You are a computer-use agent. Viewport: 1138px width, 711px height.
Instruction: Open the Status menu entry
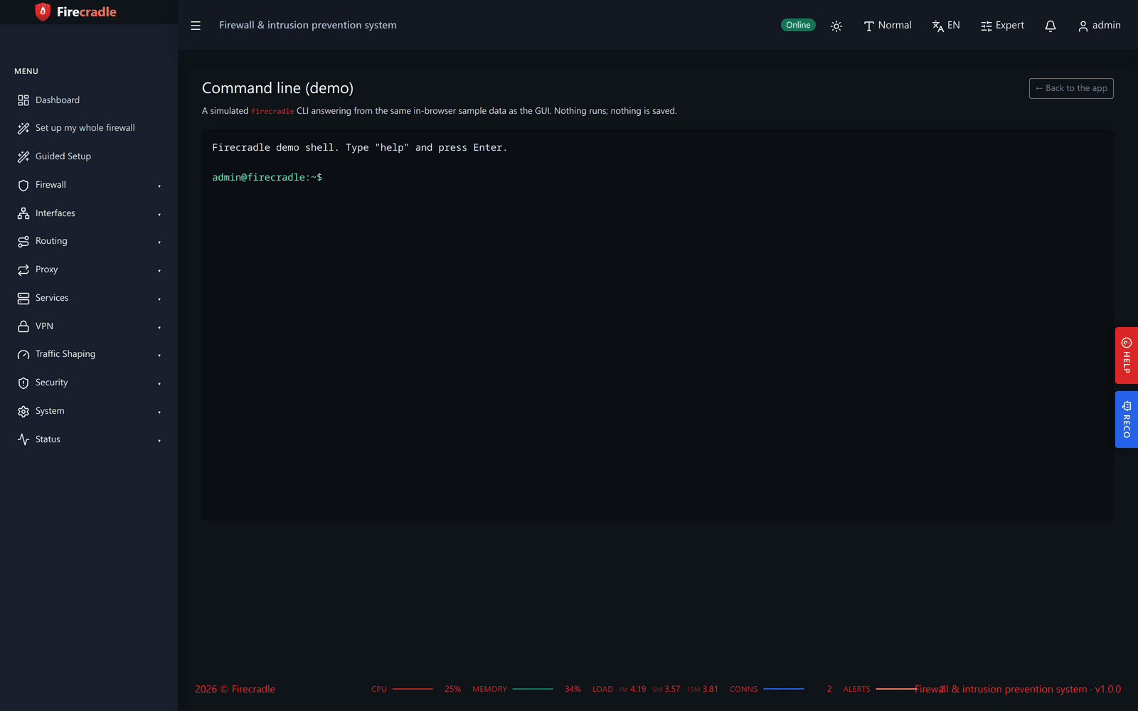(89, 439)
